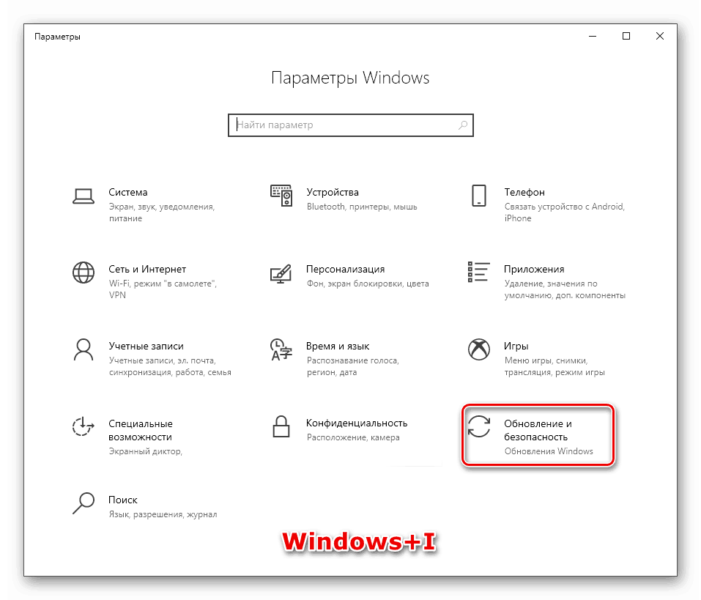
Task: Open the Поиск magnifier icon
Action: tap(84, 503)
